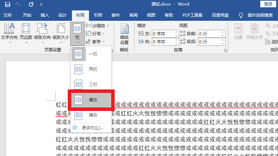Viewport: 278px width, 156px height.
Task: Click the Redo arrow icon
Action: [x=31, y=5]
